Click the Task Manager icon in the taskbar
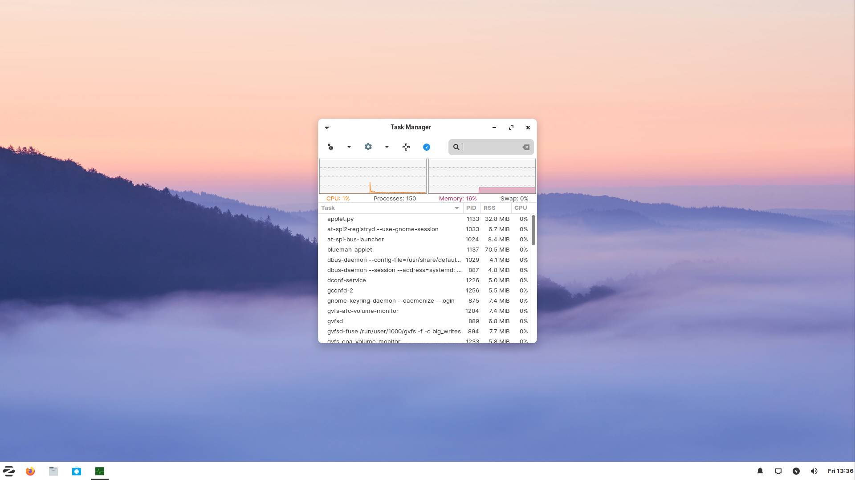This screenshot has width=855, height=480. [99, 471]
